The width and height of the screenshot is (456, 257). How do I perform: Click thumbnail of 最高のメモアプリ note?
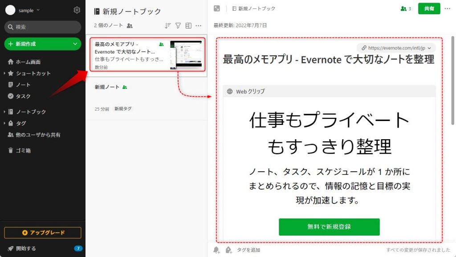pos(186,55)
